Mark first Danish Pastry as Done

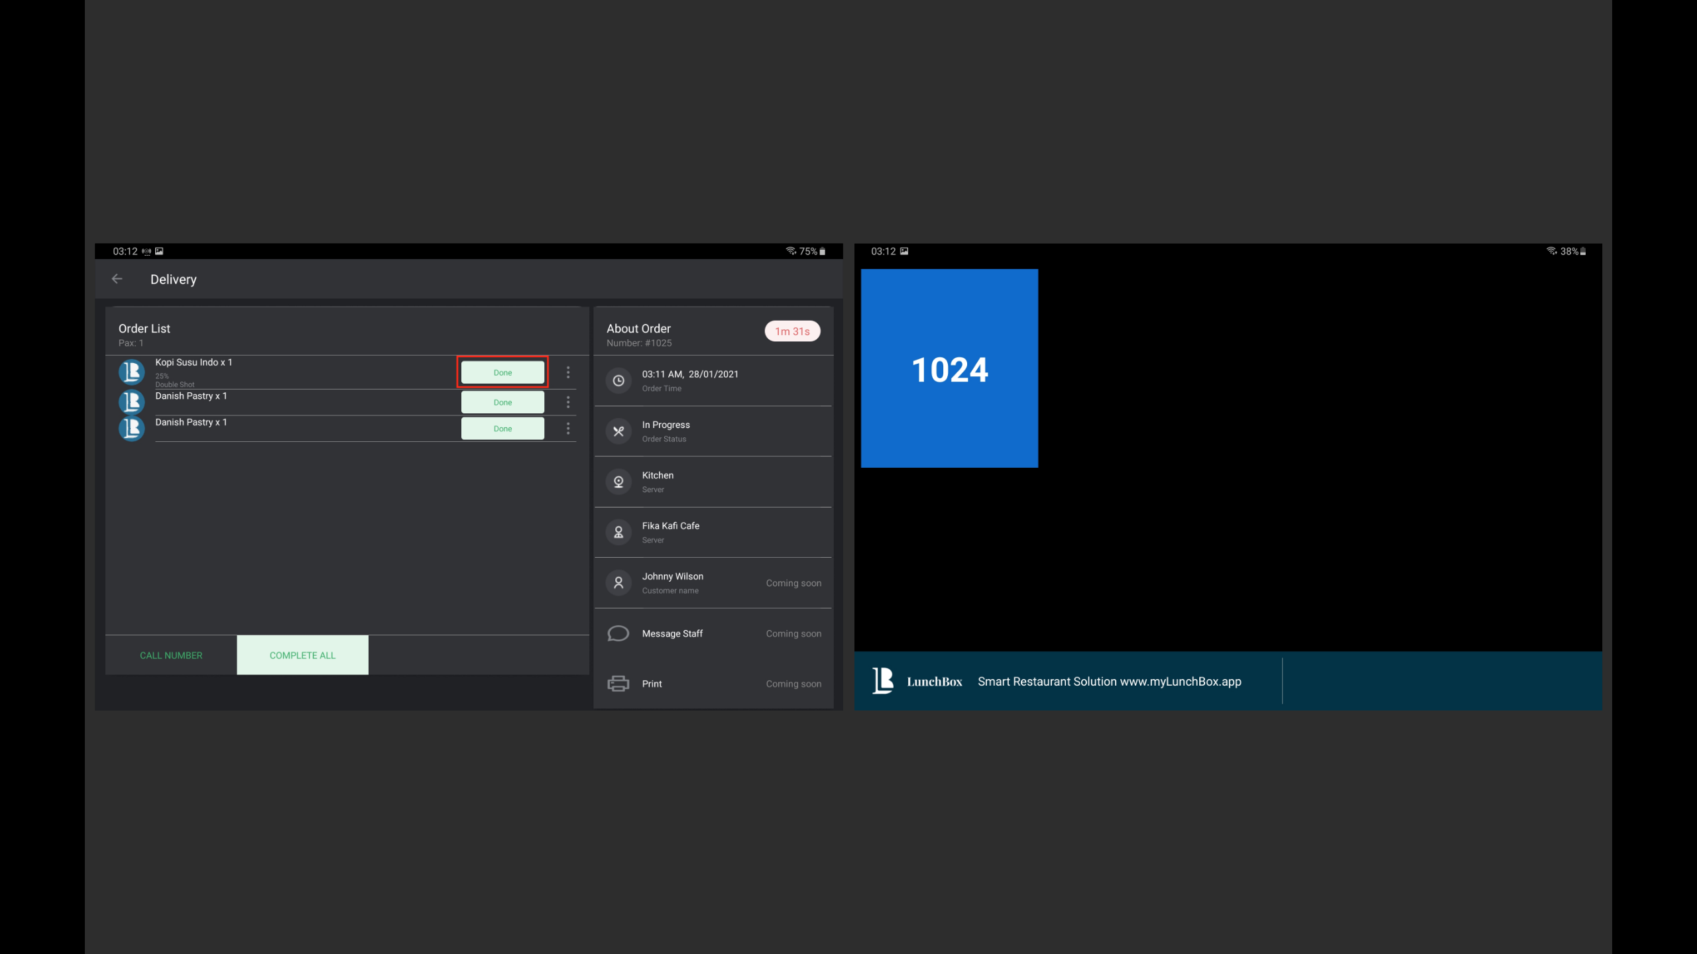click(x=502, y=402)
